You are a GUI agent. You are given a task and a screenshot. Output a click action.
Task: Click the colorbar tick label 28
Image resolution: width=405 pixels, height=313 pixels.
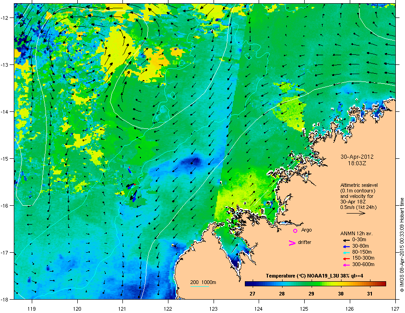(282, 294)
